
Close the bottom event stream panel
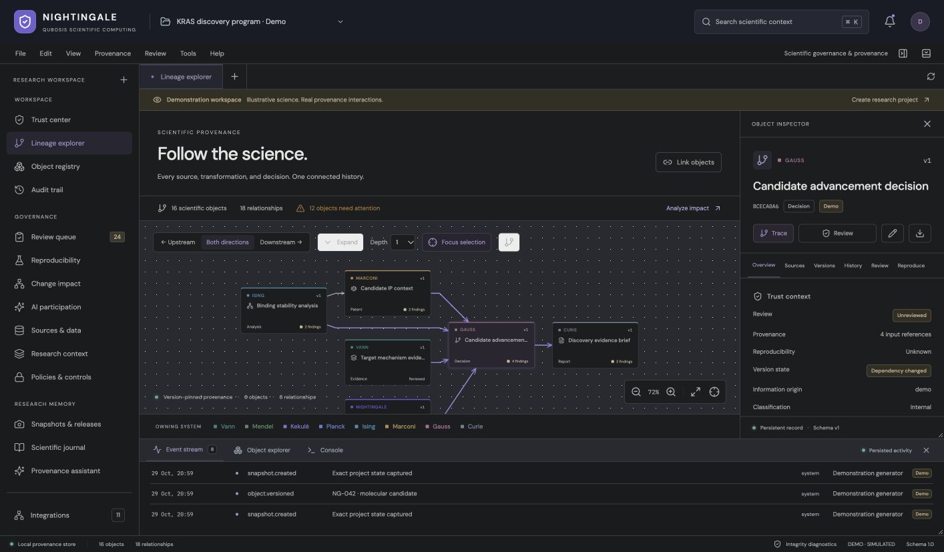926,451
